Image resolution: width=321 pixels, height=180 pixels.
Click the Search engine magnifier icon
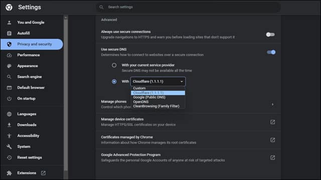point(9,76)
